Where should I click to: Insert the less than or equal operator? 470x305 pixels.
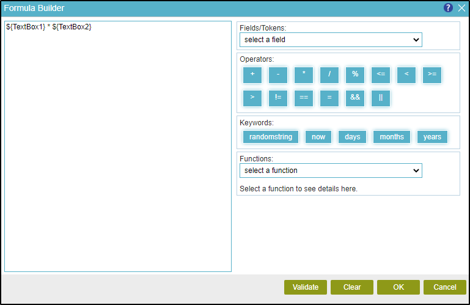point(381,75)
